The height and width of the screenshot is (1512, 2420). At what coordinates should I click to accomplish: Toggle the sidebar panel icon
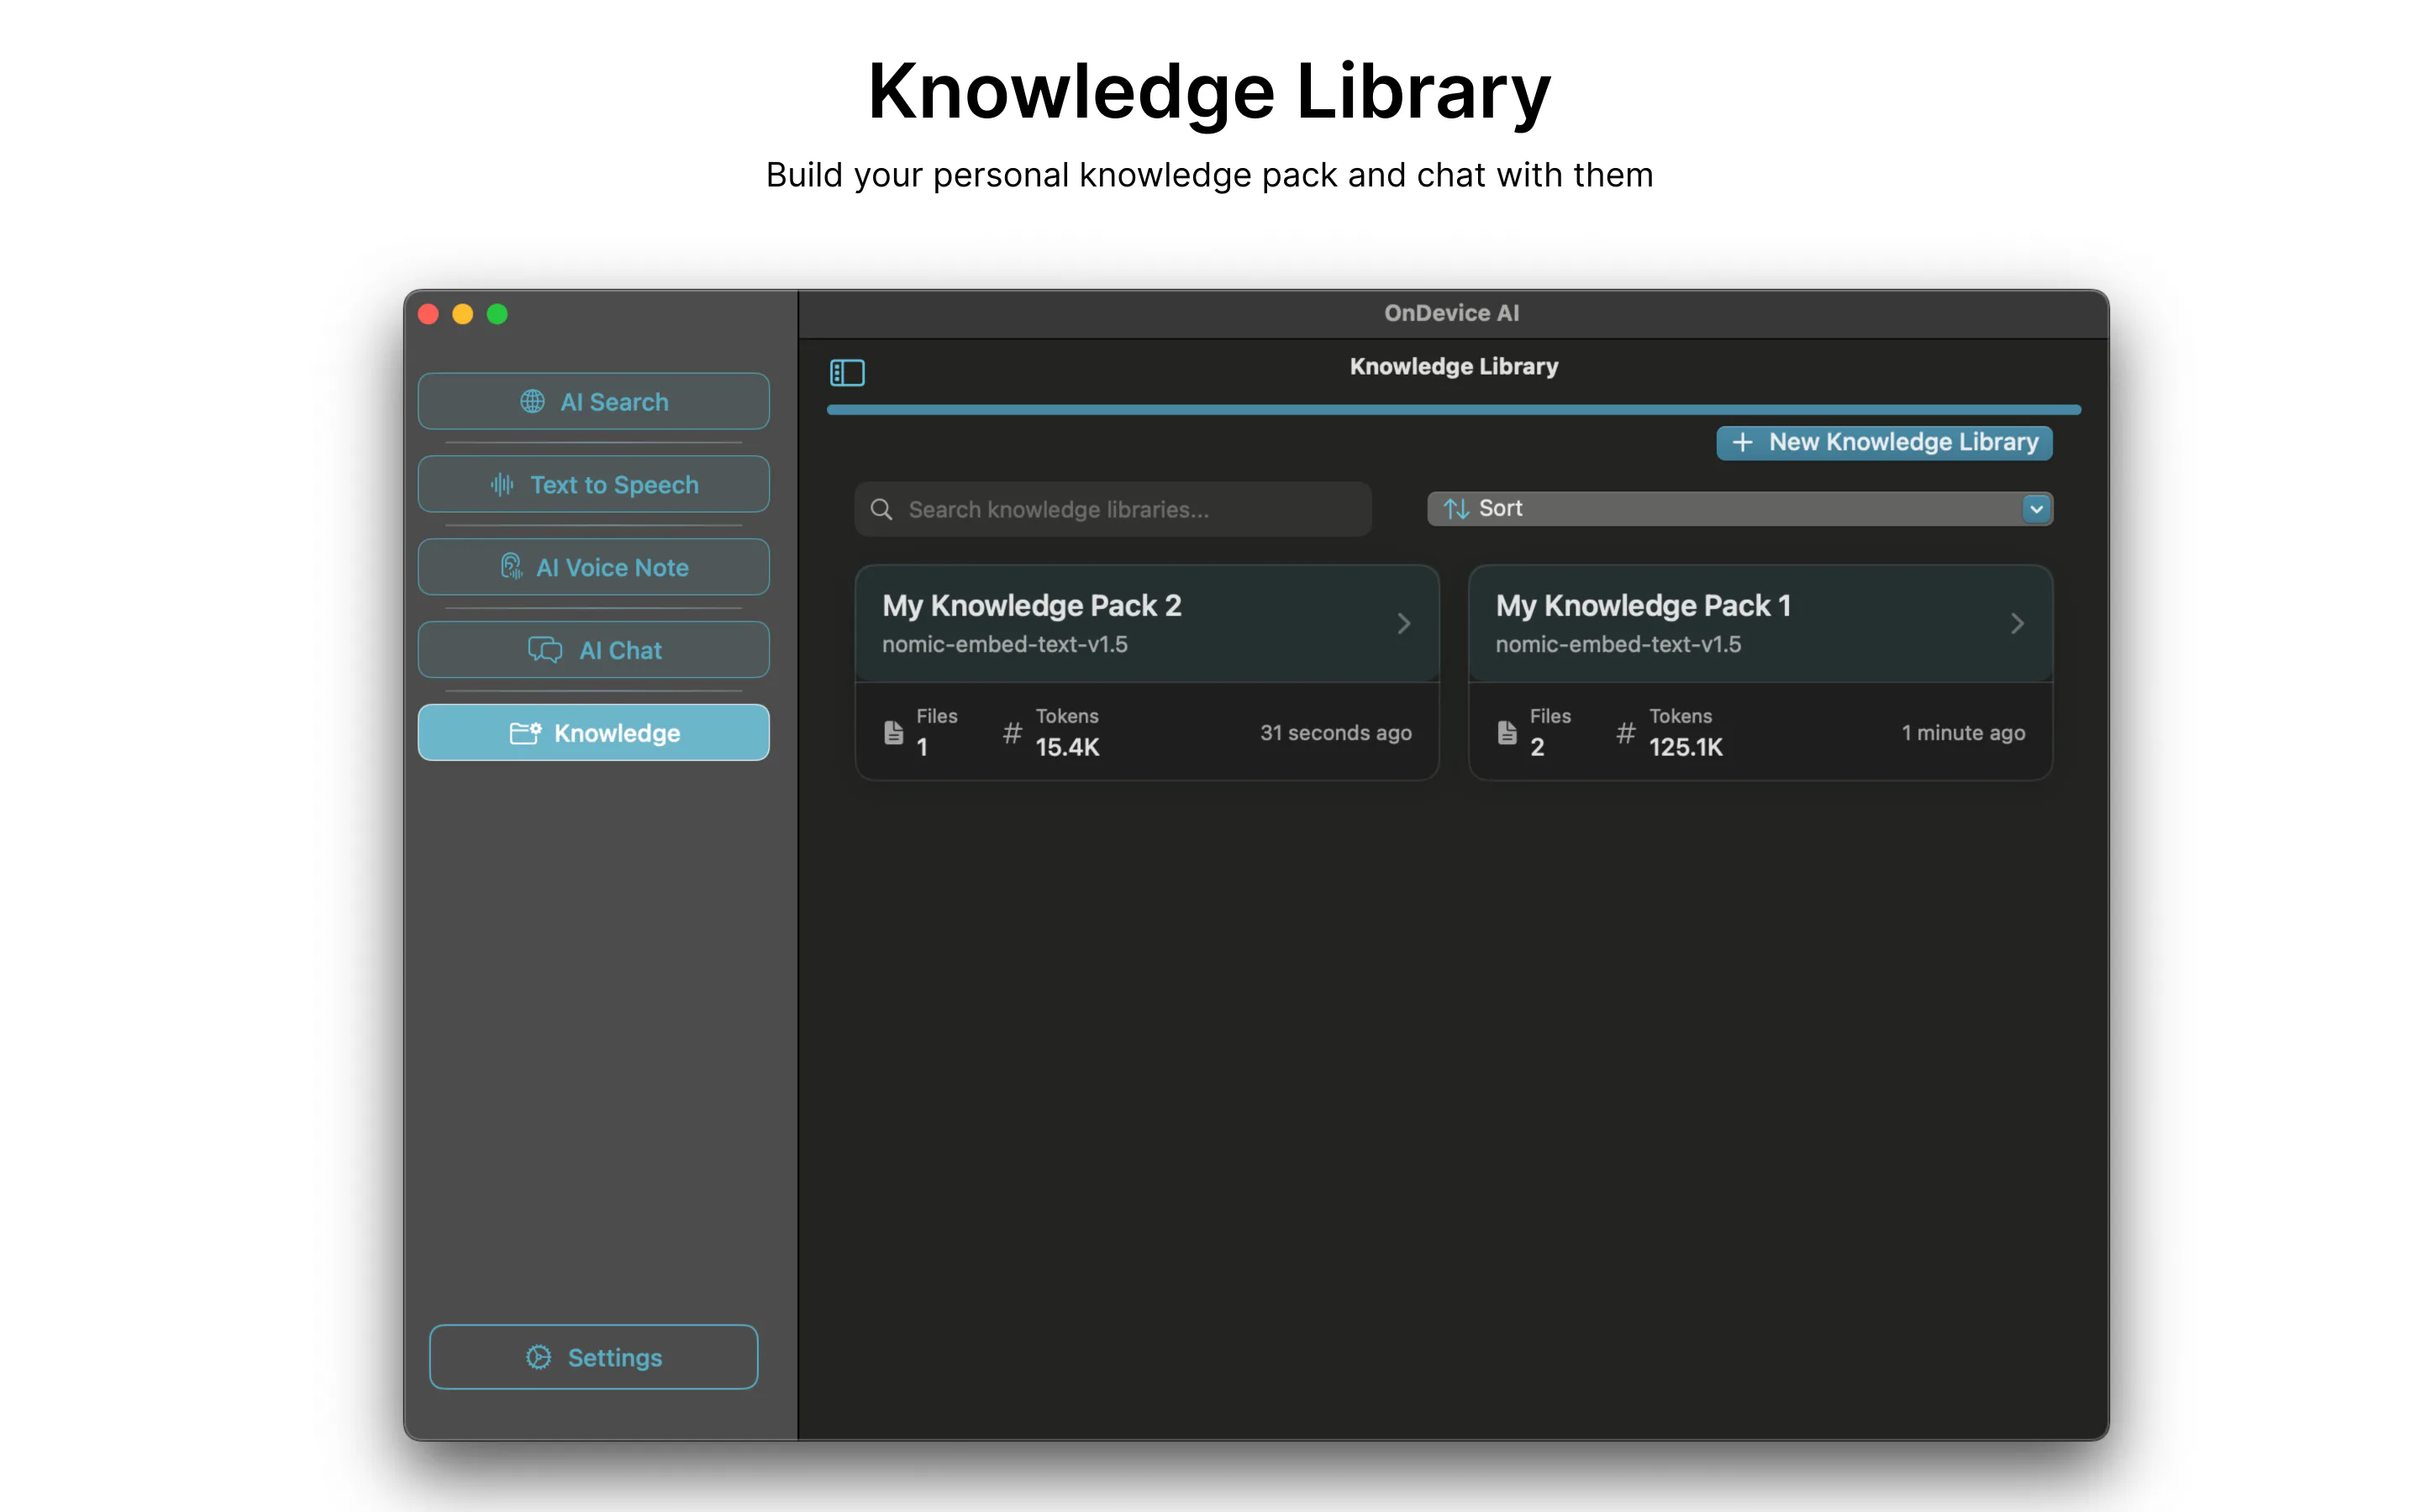click(847, 373)
